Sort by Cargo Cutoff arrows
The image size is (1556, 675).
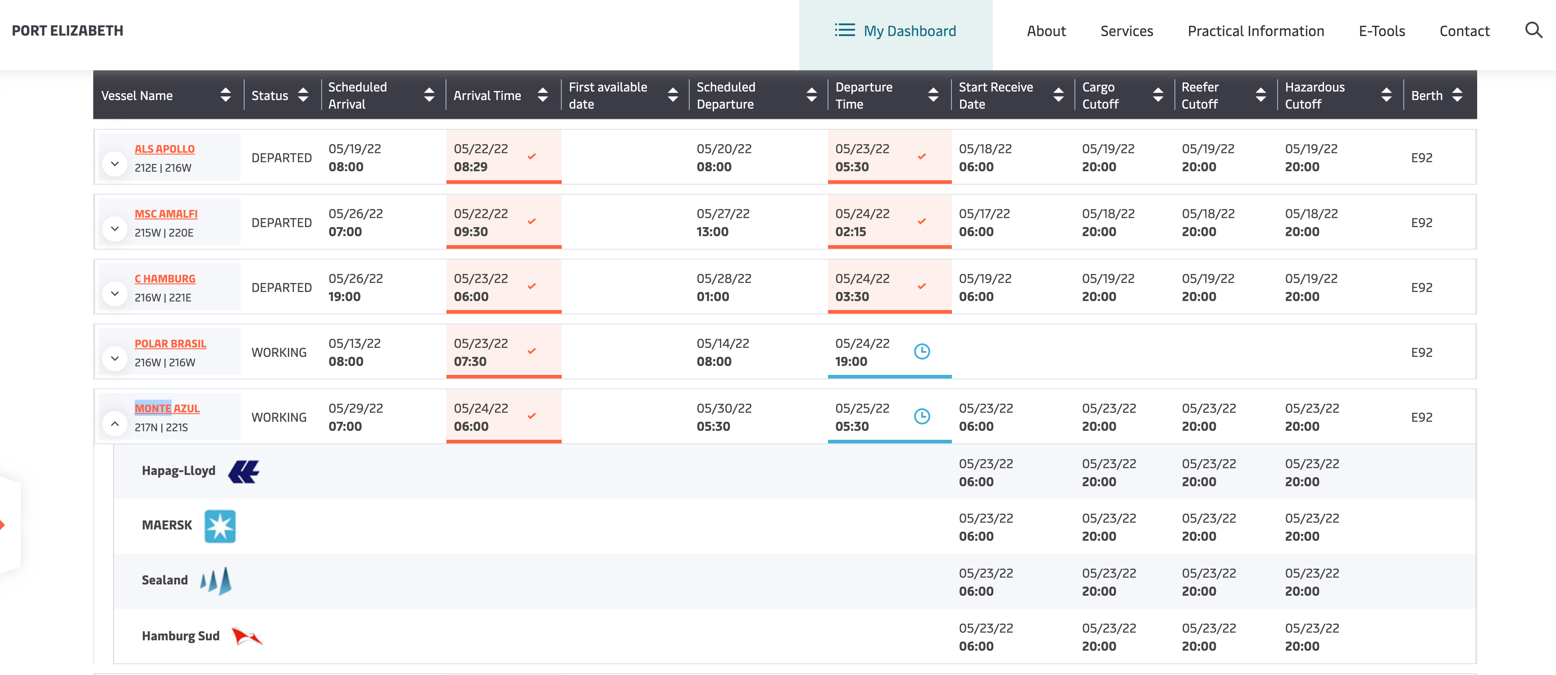pyautogui.click(x=1157, y=95)
